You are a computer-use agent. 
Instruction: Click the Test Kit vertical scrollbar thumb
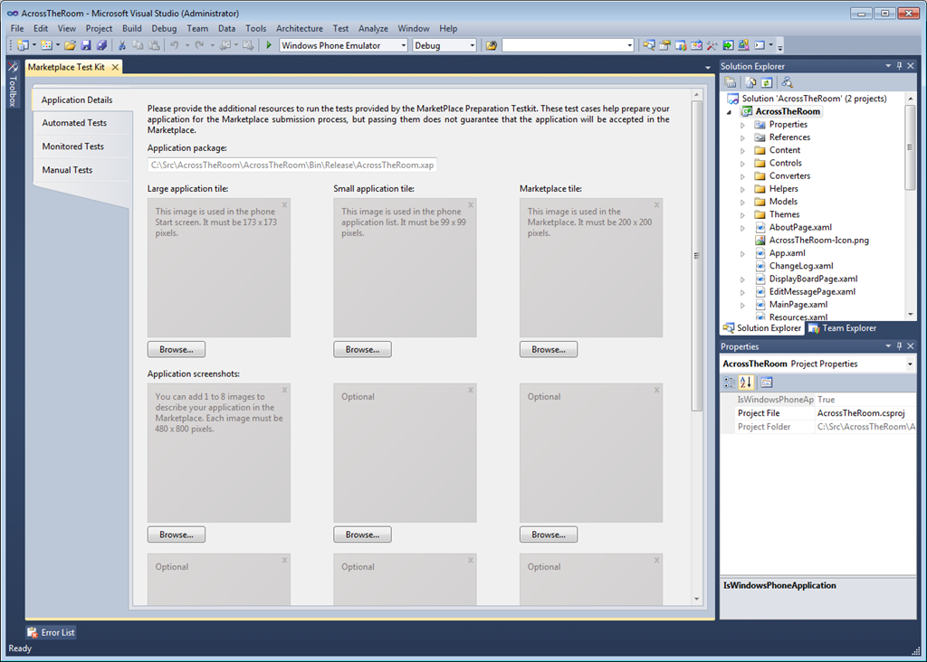click(696, 255)
